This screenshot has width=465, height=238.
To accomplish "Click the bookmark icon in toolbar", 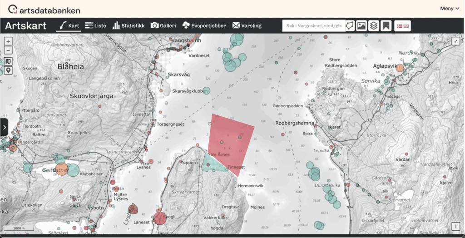I will pyautogui.click(x=386, y=26).
